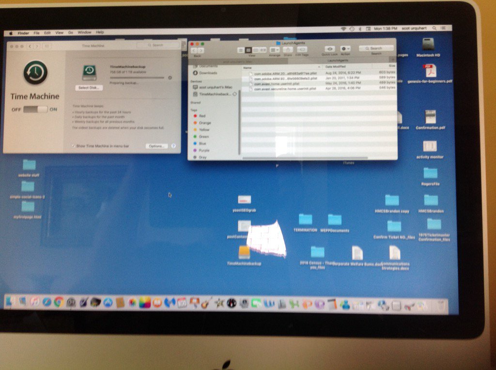Screen dimensions: 496x370
Task: Open the File menu
Action: click(x=36, y=33)
